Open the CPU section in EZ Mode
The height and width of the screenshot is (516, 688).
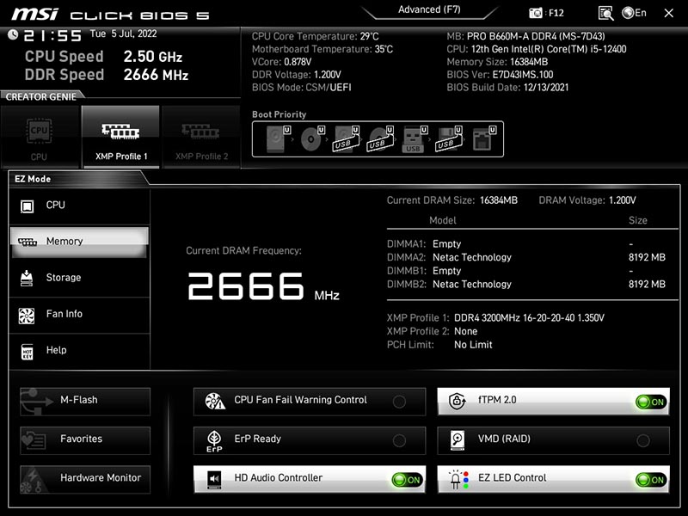(x=79, y=206)
